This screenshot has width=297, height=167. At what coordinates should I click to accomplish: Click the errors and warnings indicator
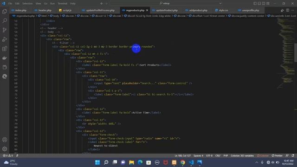(x=8, y=156)
